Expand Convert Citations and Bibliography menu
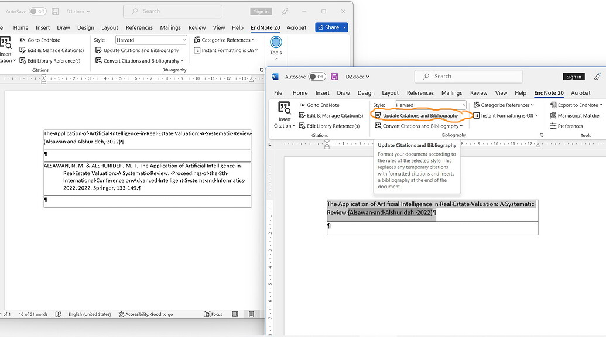 (x=419, y=125)
